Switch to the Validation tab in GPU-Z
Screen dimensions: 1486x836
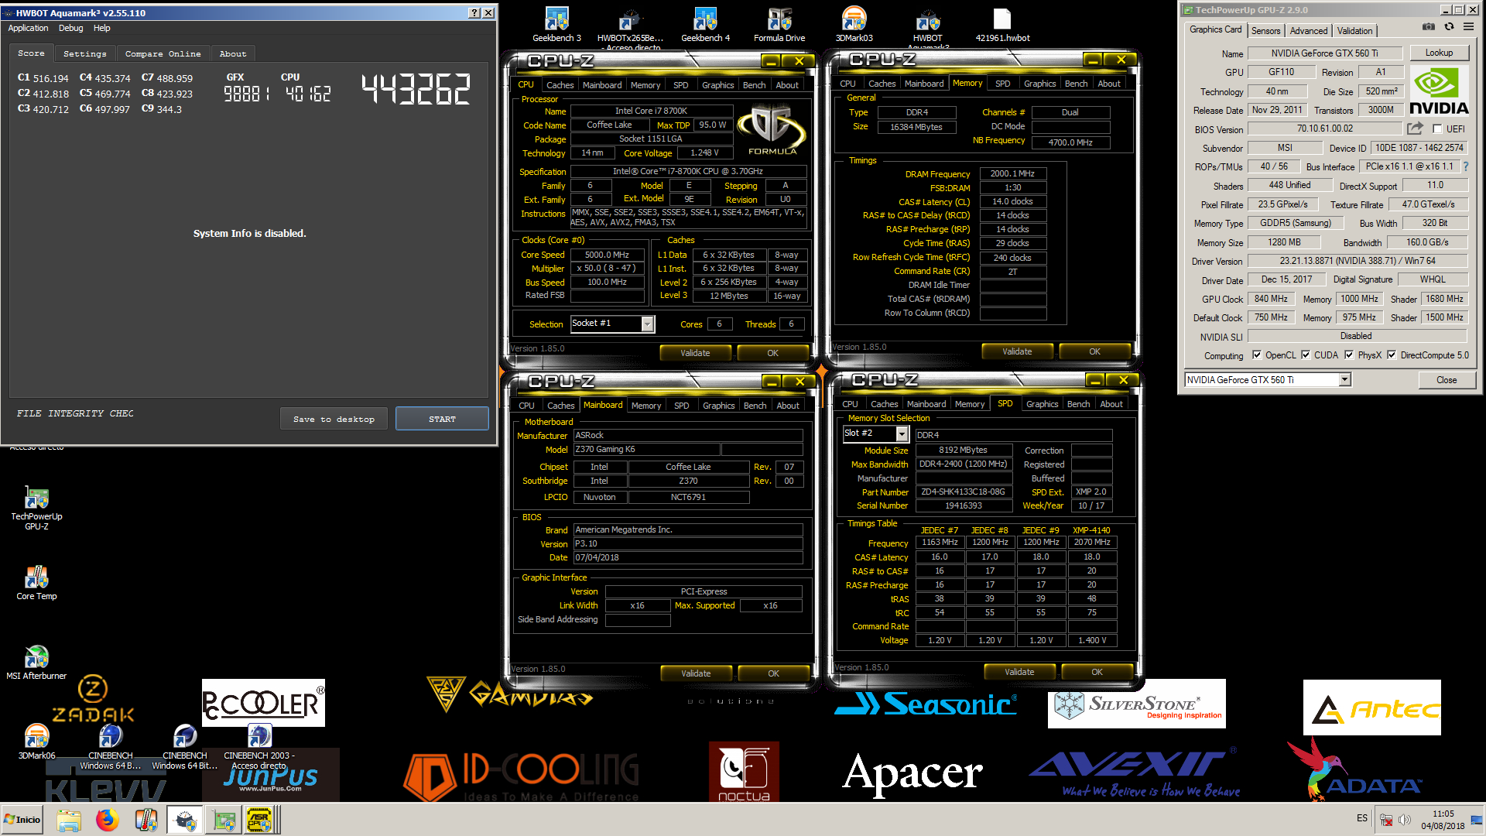pos(1354,31)
